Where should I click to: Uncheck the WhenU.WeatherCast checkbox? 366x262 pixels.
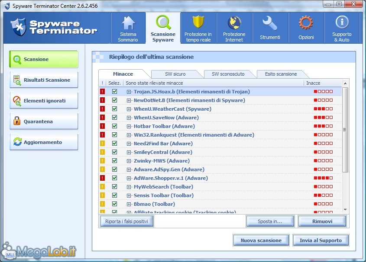[x=114, y=109]
